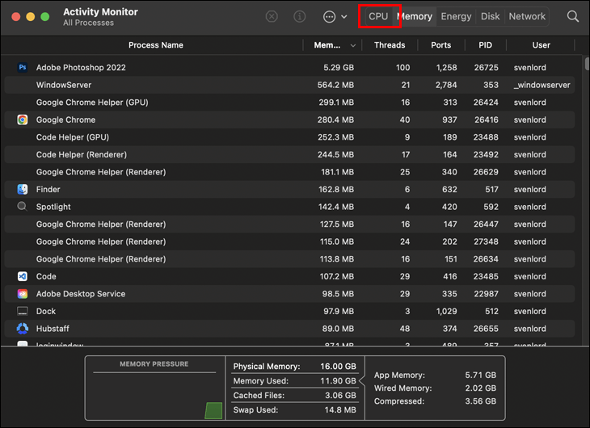590x428 pixels.
Task: Click the Adobe Desktop Service icon
Action: [22, 294]
